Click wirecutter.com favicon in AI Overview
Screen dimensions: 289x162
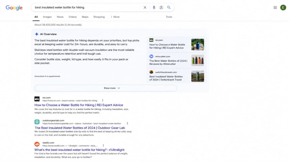tap(151, 56)
